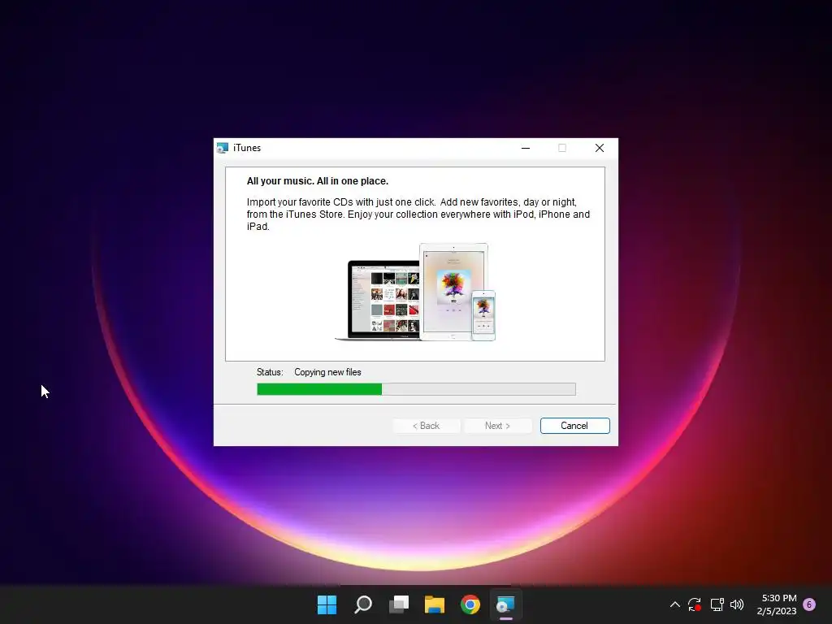The width and height of the screenshot is (832, 624).
Task: Click the grayed-out maximize button
Action: (562, 148)
